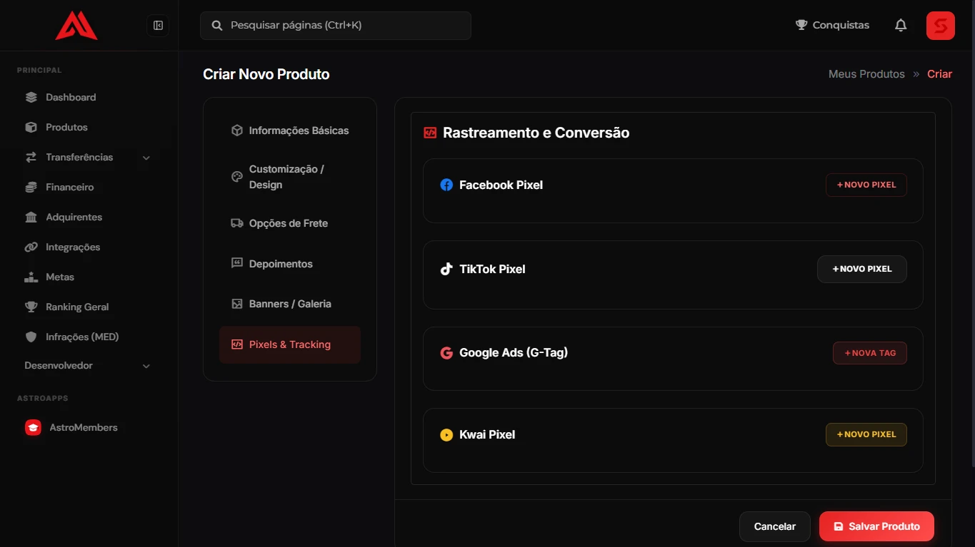The height and width of the screenshot is (547, 975).
Task: Click the Integrações link icon
Action: (31, 247)
